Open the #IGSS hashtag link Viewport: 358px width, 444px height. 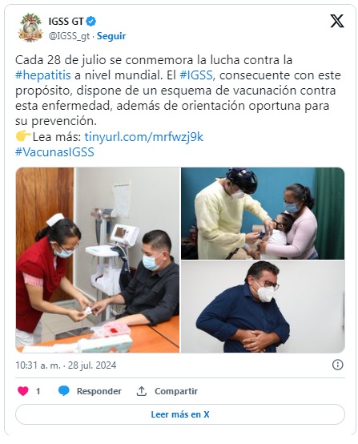(x=196, y=75)
